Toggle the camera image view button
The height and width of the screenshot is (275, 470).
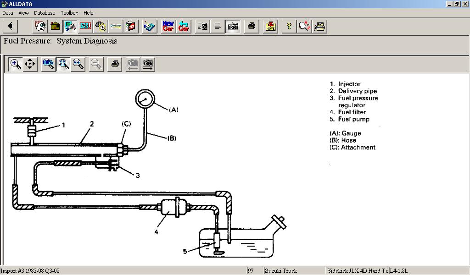[233, 26]
